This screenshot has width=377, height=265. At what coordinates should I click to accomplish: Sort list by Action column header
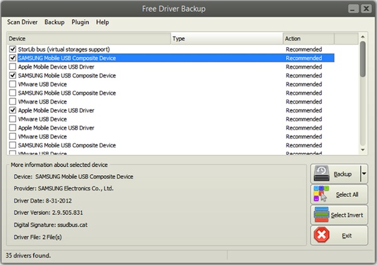[x=308, y=38]
